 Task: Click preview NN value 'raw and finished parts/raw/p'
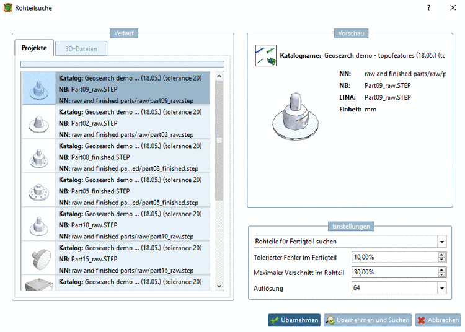(405, 74)
